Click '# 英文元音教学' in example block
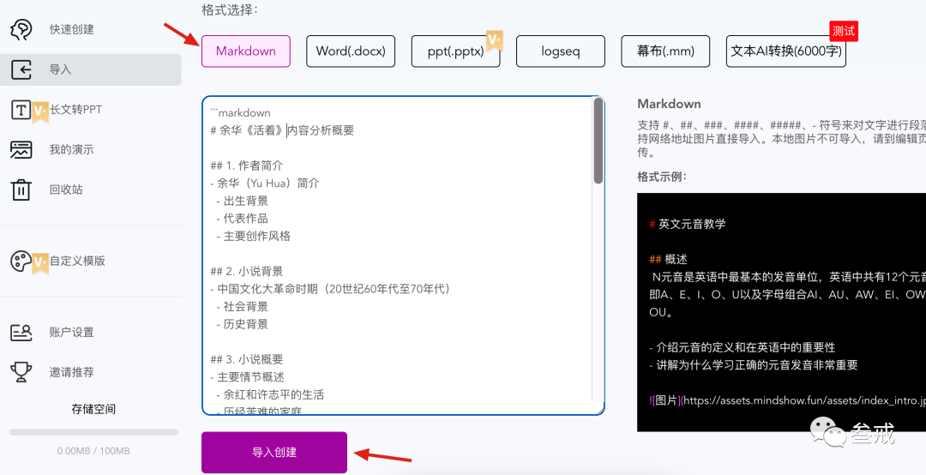 click(x=688, y=224)
